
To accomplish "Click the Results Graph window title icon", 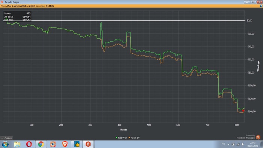I will (x=2, y=2).
